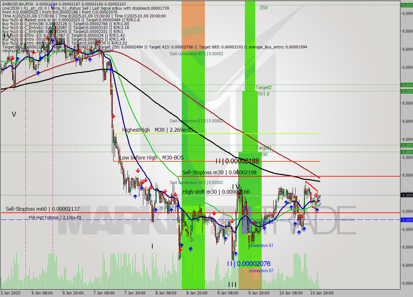
Task: Select 'Sell correction 61.8 | 0.00002' label
Action: (196, 121)
